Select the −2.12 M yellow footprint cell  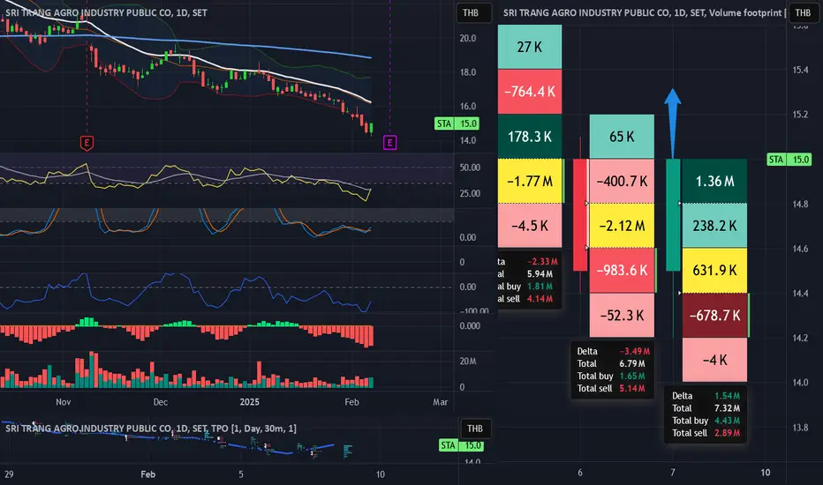click(x=622, y=226)
